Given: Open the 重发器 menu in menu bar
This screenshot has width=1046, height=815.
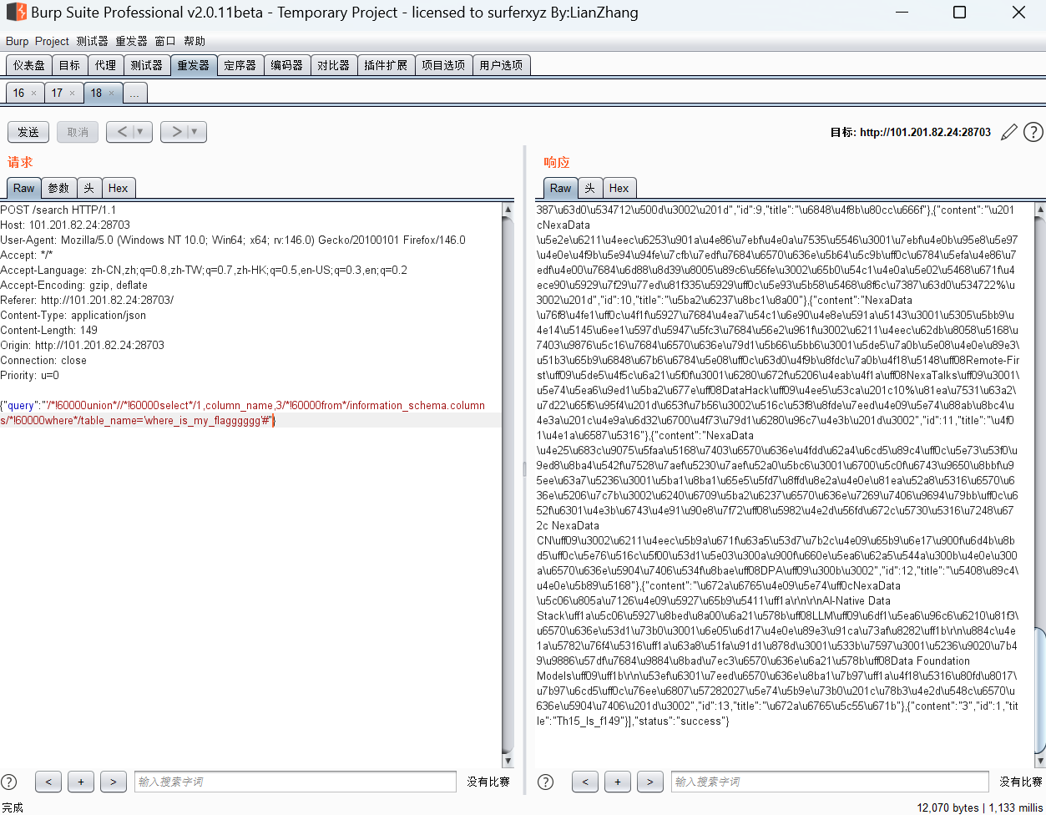Looking at the screenshot, I should [131, 41].
